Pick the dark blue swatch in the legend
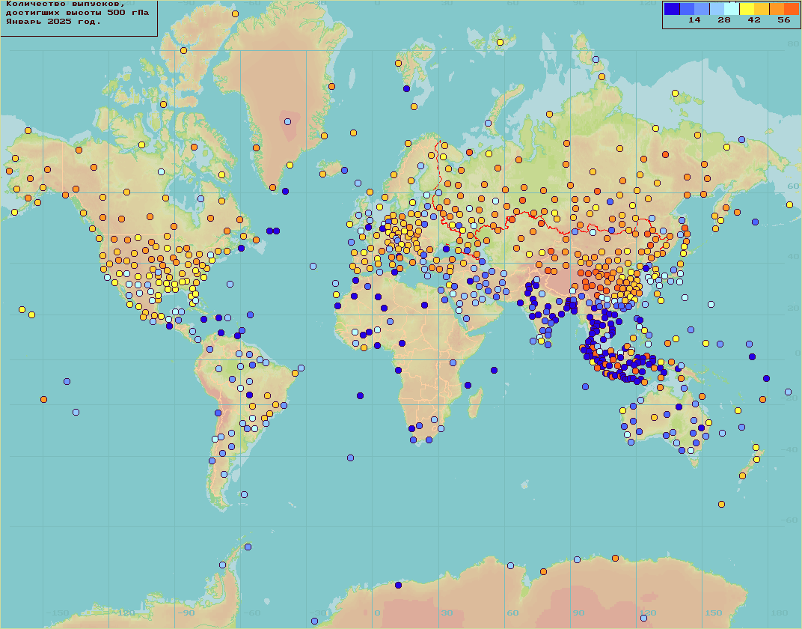Screen dimensions: 802x629 pos(672,9)
